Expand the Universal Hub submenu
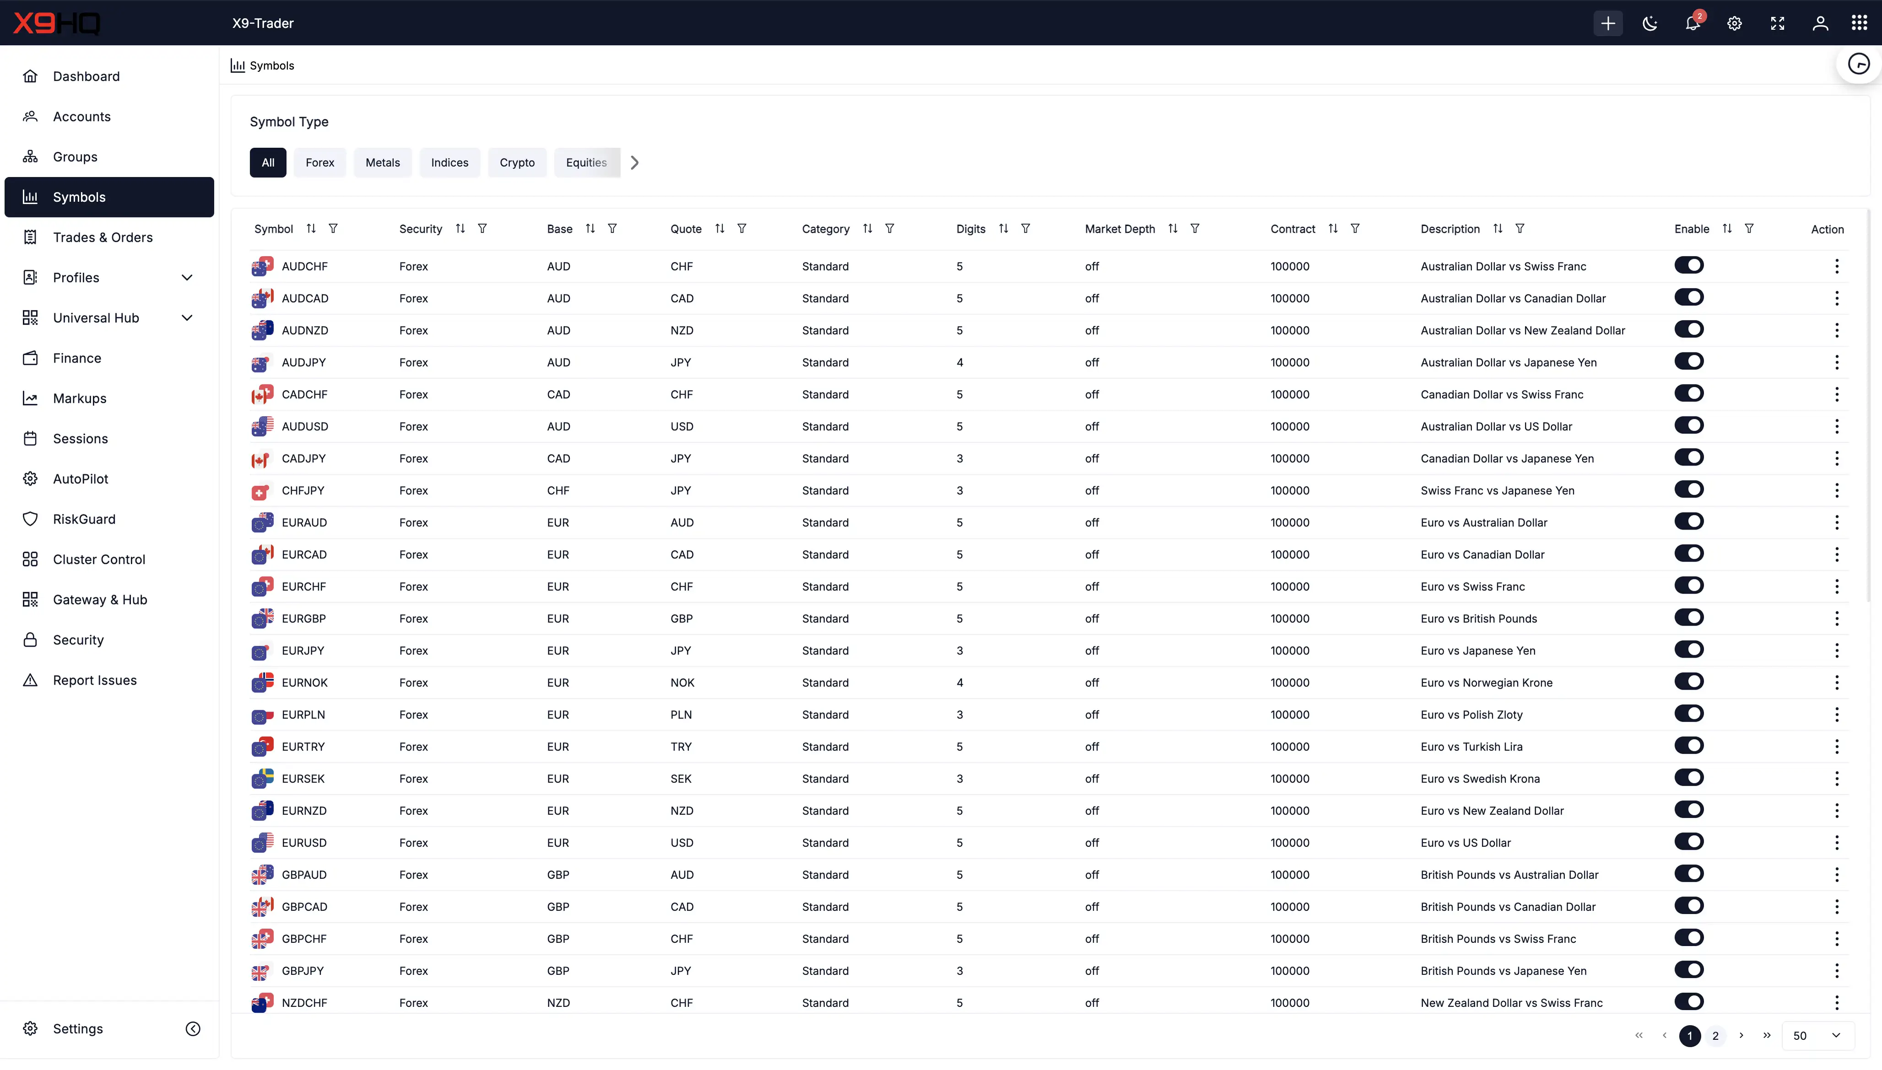Screen dimensions: 1882x1070 [187, 318]
